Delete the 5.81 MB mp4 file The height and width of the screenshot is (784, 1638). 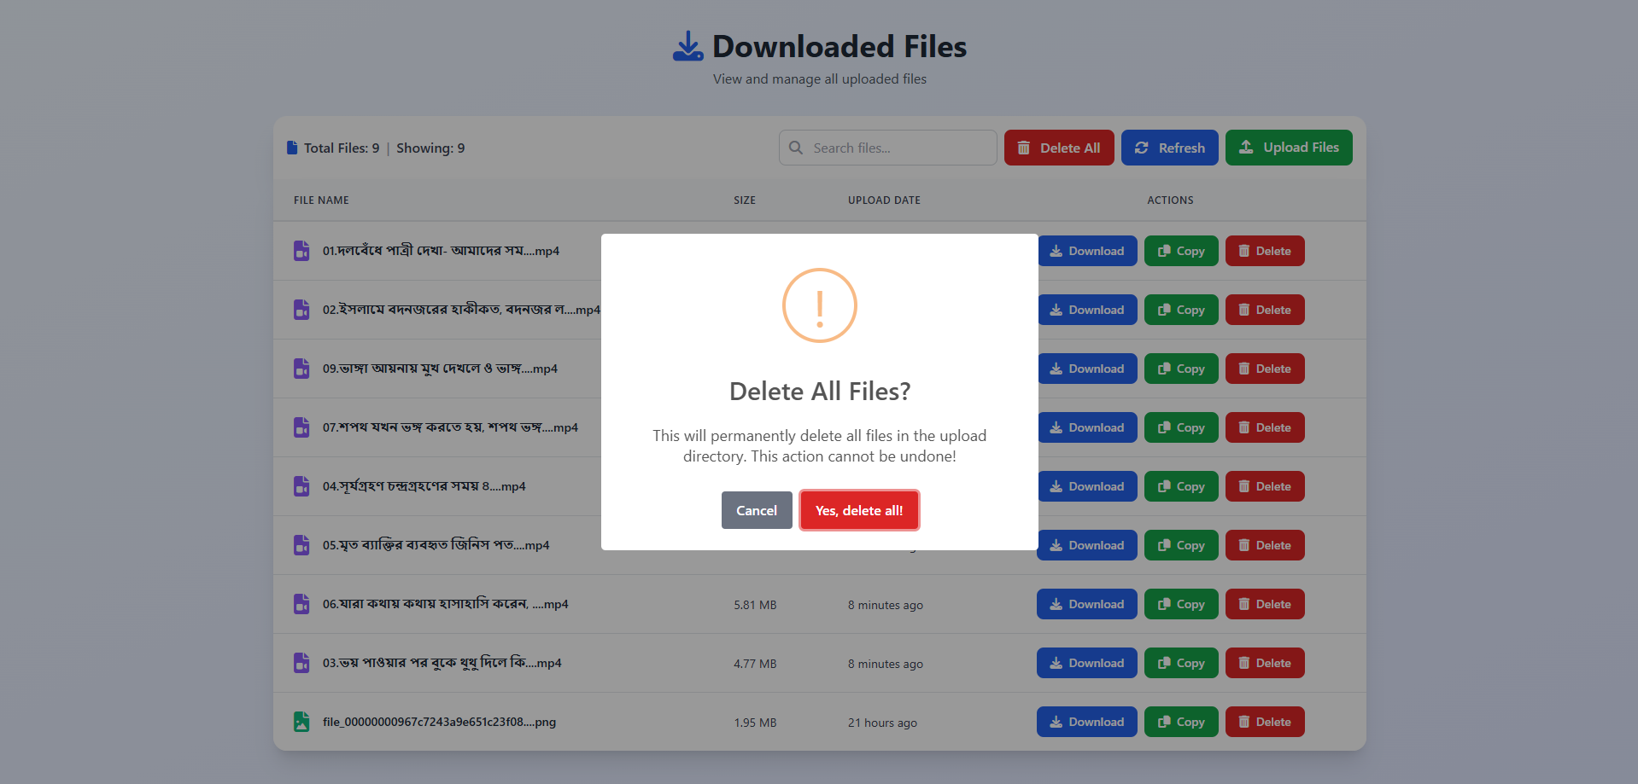click(x=1264, y=604)
